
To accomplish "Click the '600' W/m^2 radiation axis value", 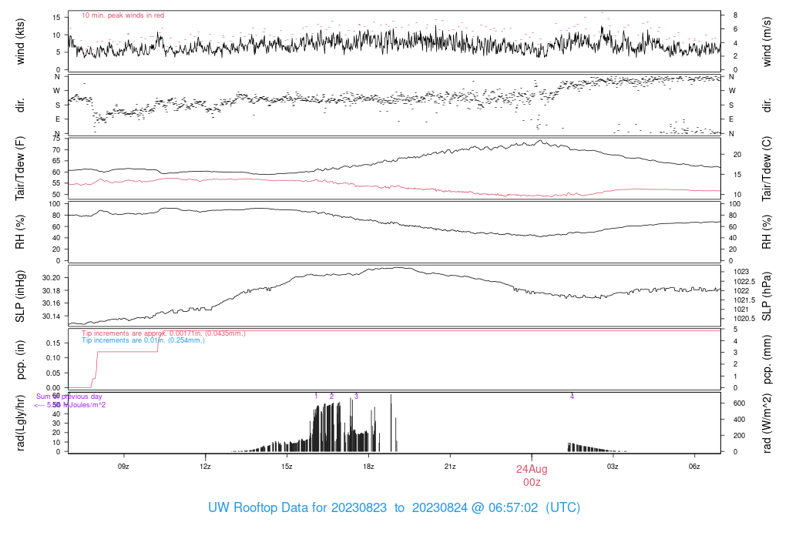I will point(739,403).
